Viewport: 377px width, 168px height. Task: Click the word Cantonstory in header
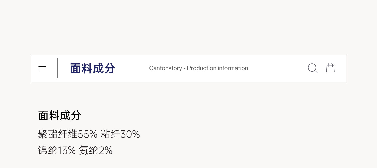pyautogui.click(x=165, y=68)
